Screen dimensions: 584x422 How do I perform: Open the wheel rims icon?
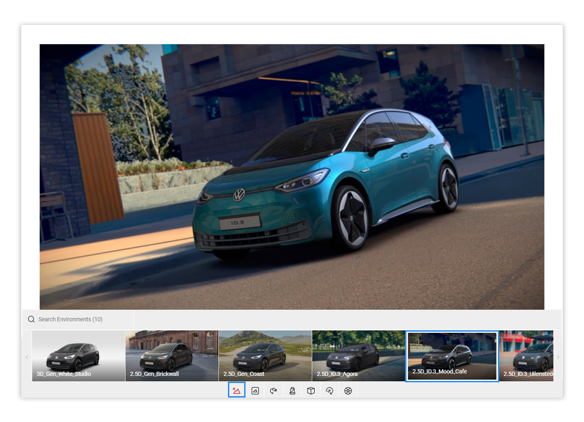(348, 390)
